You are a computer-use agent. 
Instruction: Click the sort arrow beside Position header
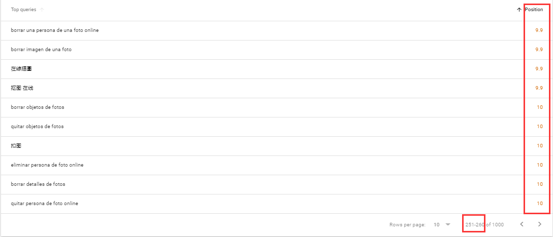[x=519, y=10]
